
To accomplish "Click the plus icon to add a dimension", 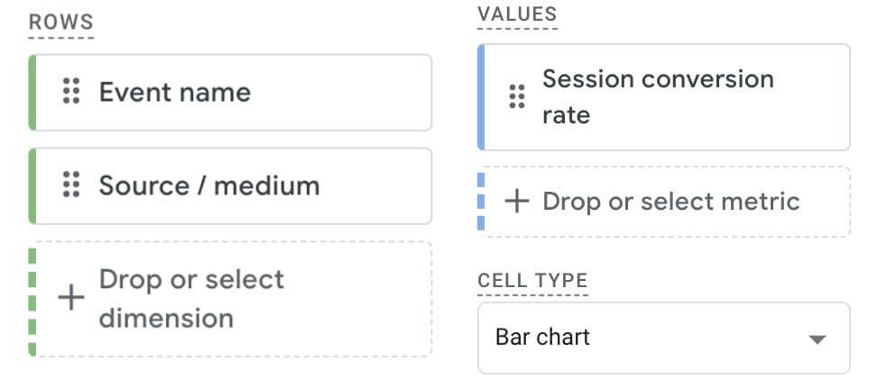I will pyautogui.click(x=70, y=299).
